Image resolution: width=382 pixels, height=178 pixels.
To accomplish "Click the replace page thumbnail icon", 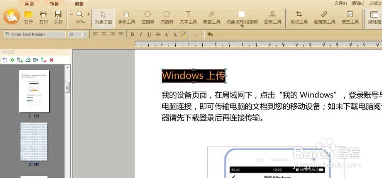I will click(28, 60).
